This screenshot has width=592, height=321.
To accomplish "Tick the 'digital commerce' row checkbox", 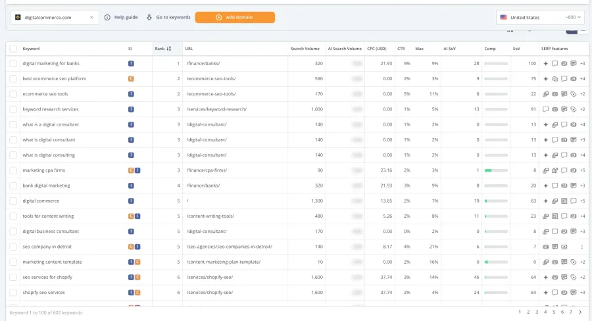I will click(x=13, y=201).
